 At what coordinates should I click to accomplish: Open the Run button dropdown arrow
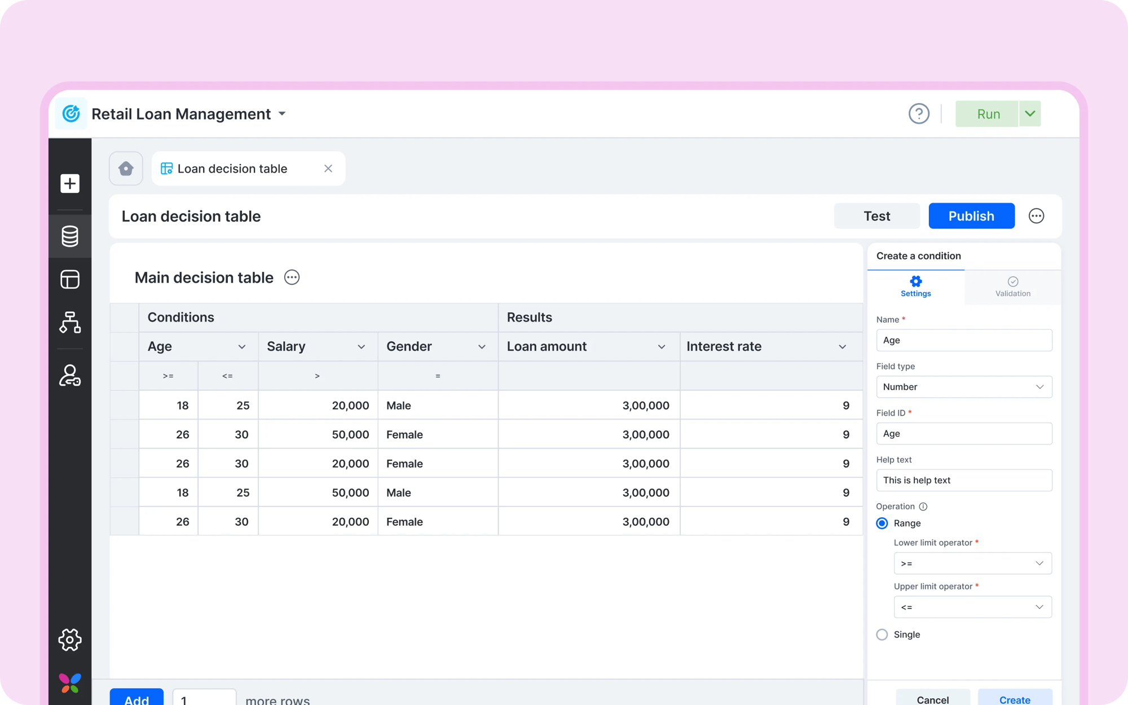pyautogui.click(x=1030, y=114)
